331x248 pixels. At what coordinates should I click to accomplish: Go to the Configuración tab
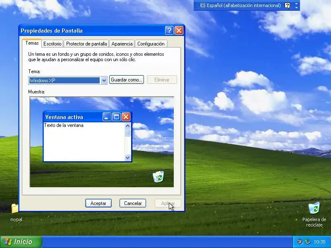[x=151, y=44]
